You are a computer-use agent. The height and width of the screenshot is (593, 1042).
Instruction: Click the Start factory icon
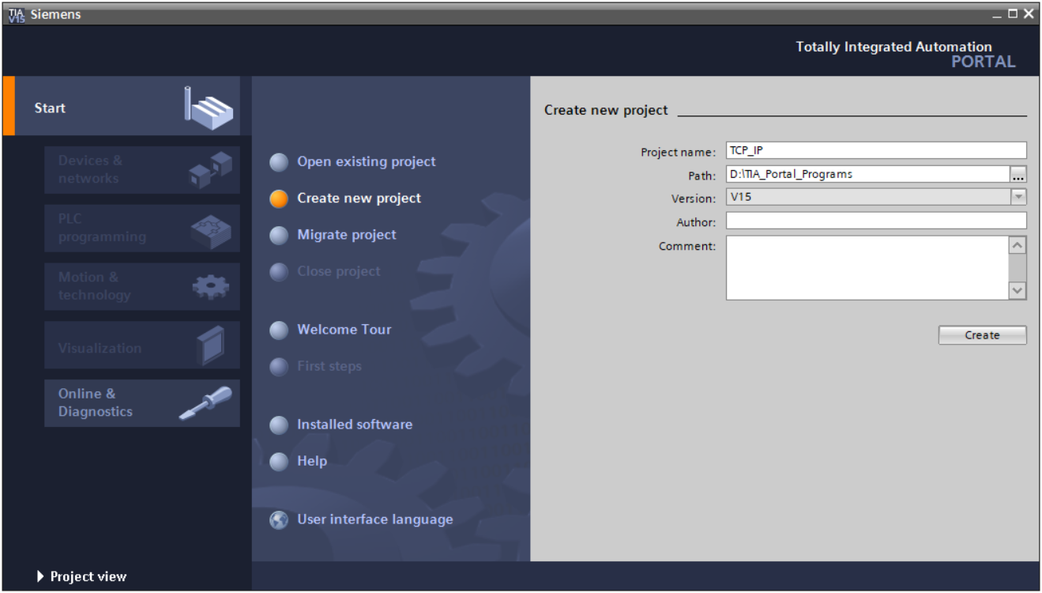pos(208,106)
